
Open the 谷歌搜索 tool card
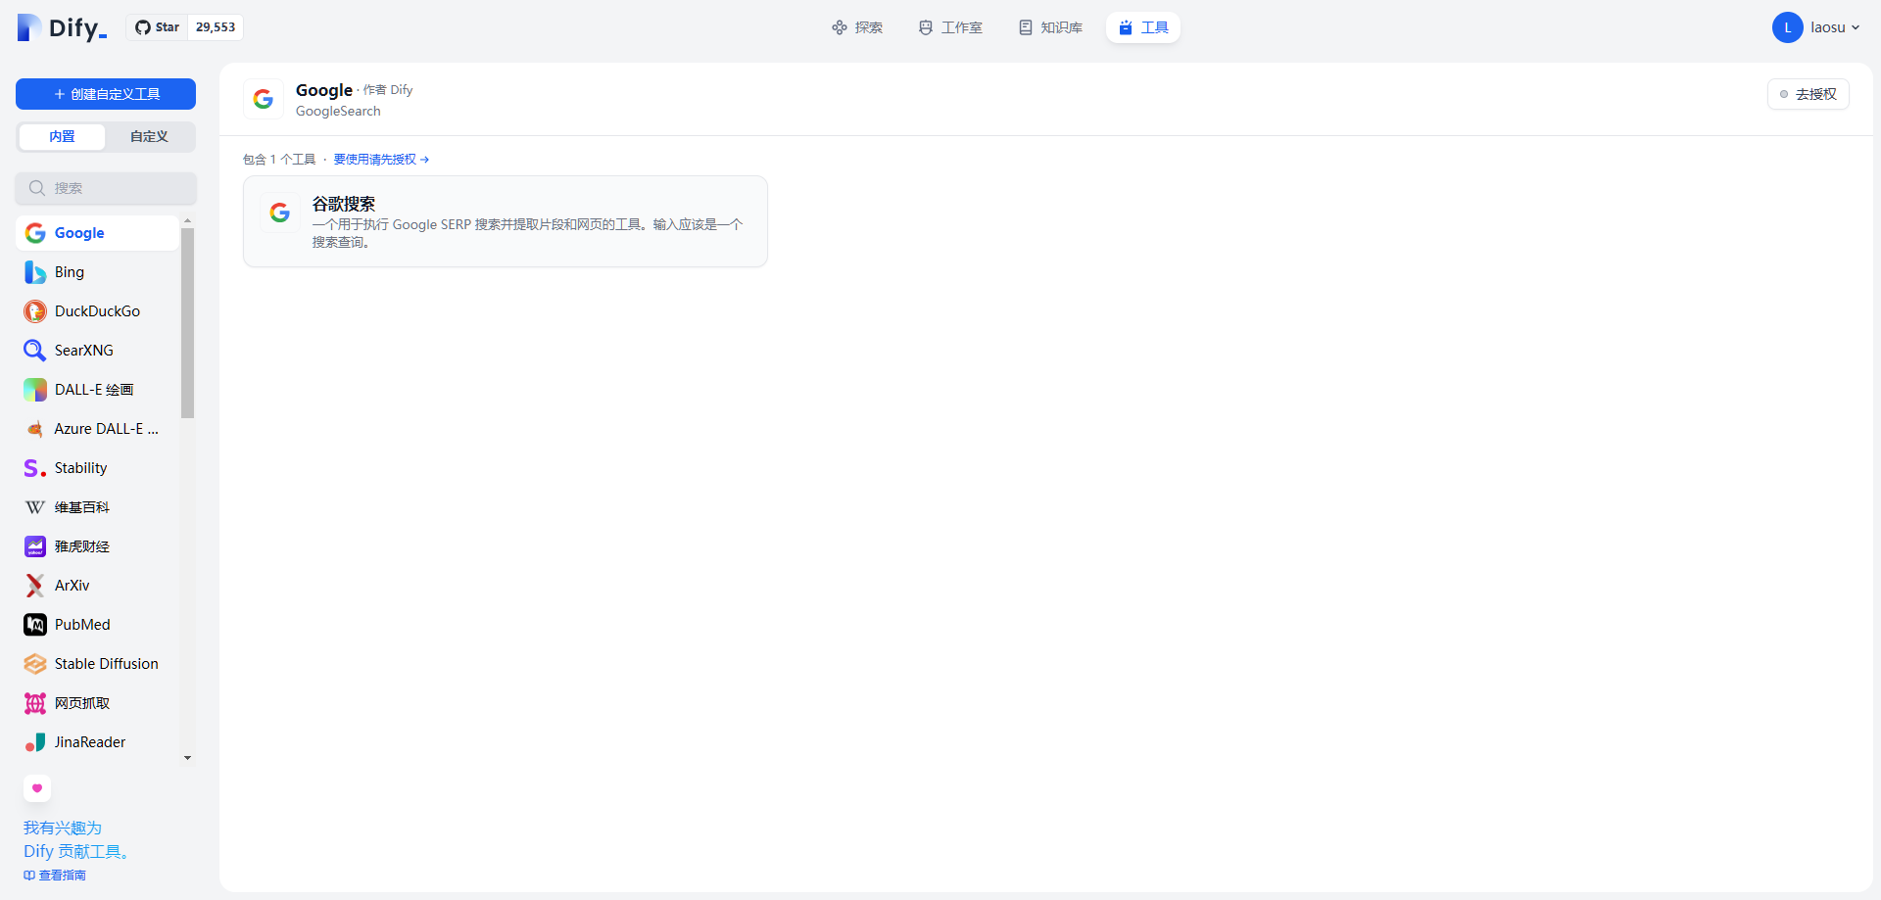click(x=506, y=221)
